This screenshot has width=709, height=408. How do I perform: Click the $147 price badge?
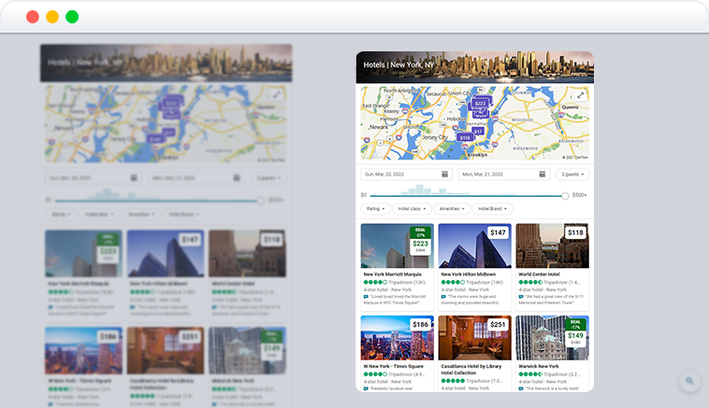[499, 232]
